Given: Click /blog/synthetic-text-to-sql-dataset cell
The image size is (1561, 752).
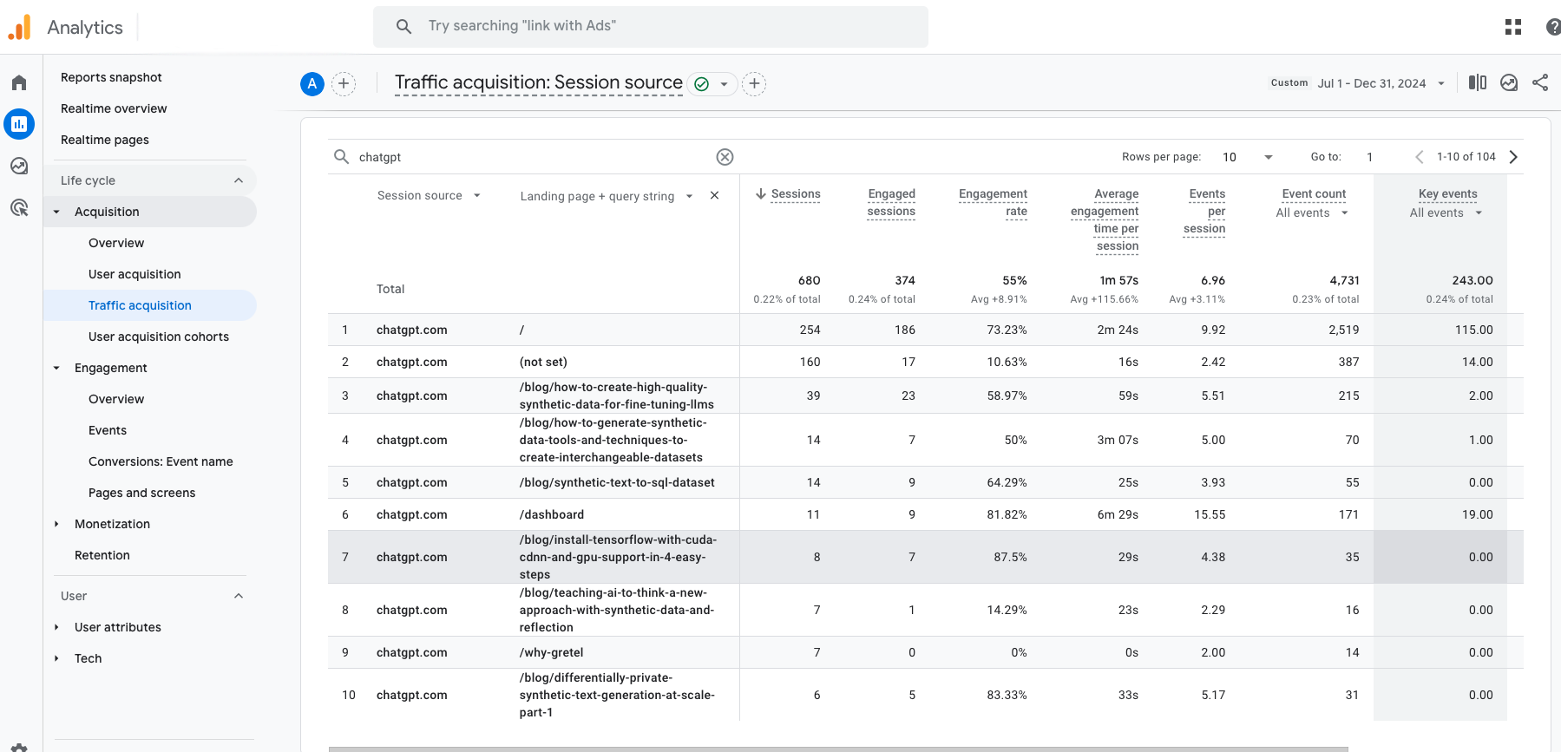Looking at the screenshot, I should [617, 482].
